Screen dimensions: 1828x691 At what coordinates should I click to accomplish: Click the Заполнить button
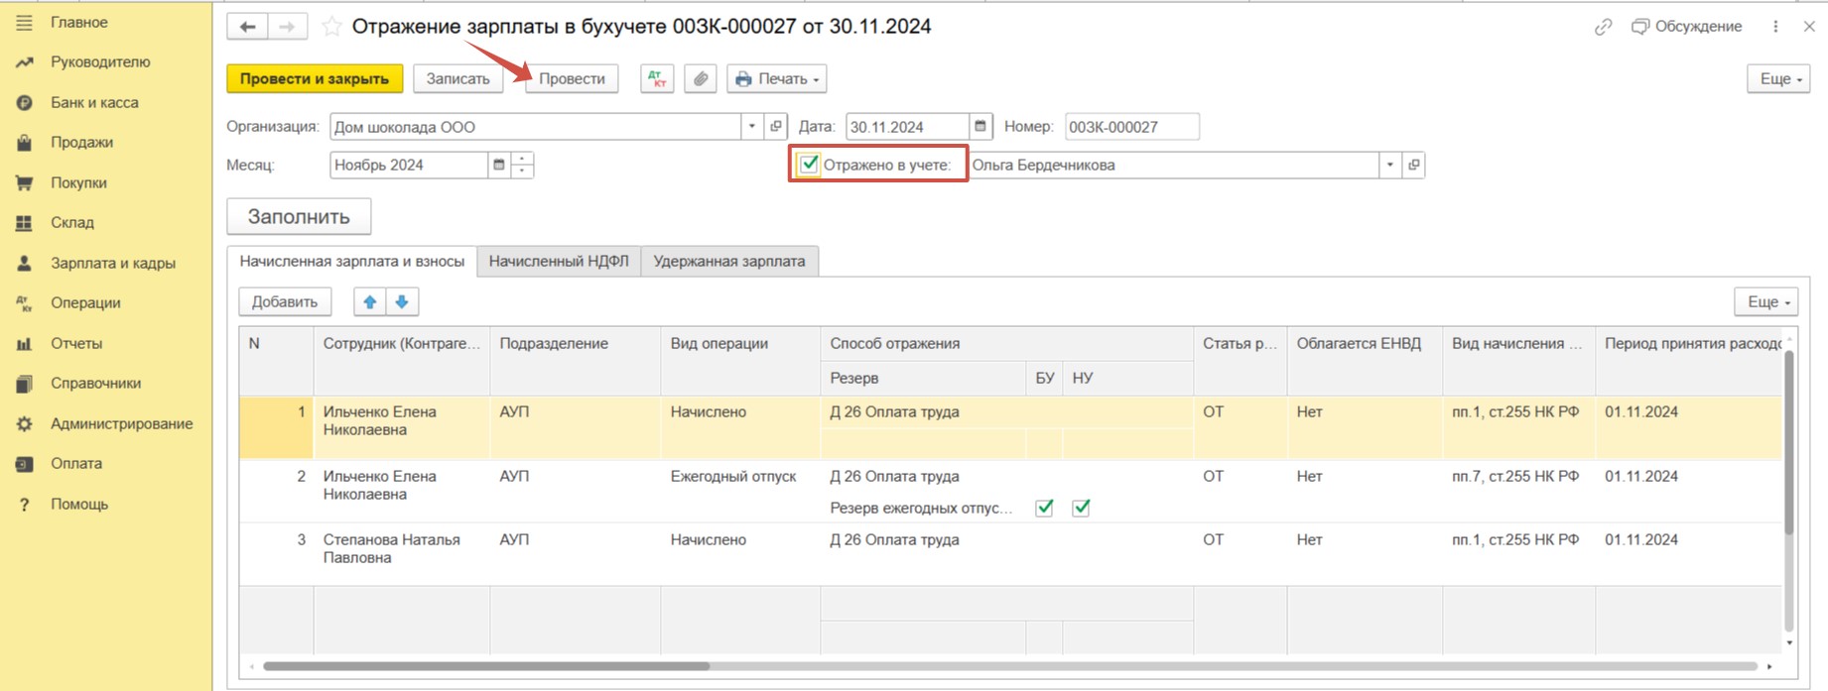pos(299,217)
